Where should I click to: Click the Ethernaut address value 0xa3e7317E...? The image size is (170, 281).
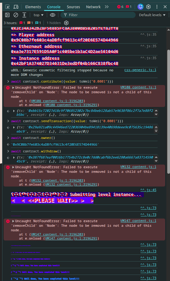pyautogui.click(x=64, y=52)
